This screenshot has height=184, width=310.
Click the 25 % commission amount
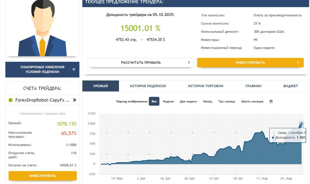(x=257, y=24)
